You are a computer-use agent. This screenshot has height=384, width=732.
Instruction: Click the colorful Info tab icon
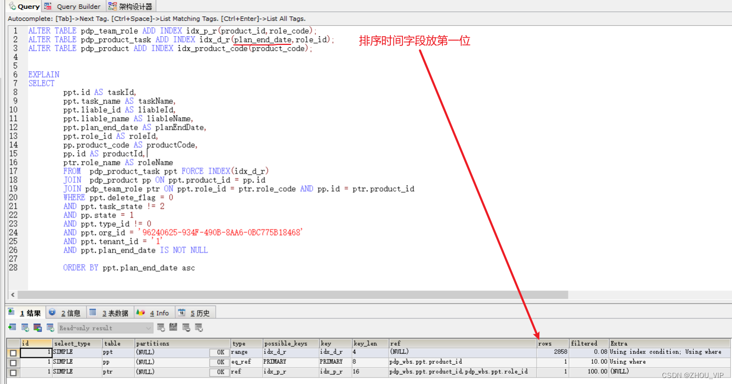[x=141, y=312]
